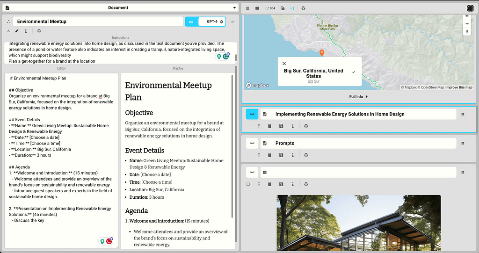
Task: Reset map bearing with compass button
Action: point(467,31)
